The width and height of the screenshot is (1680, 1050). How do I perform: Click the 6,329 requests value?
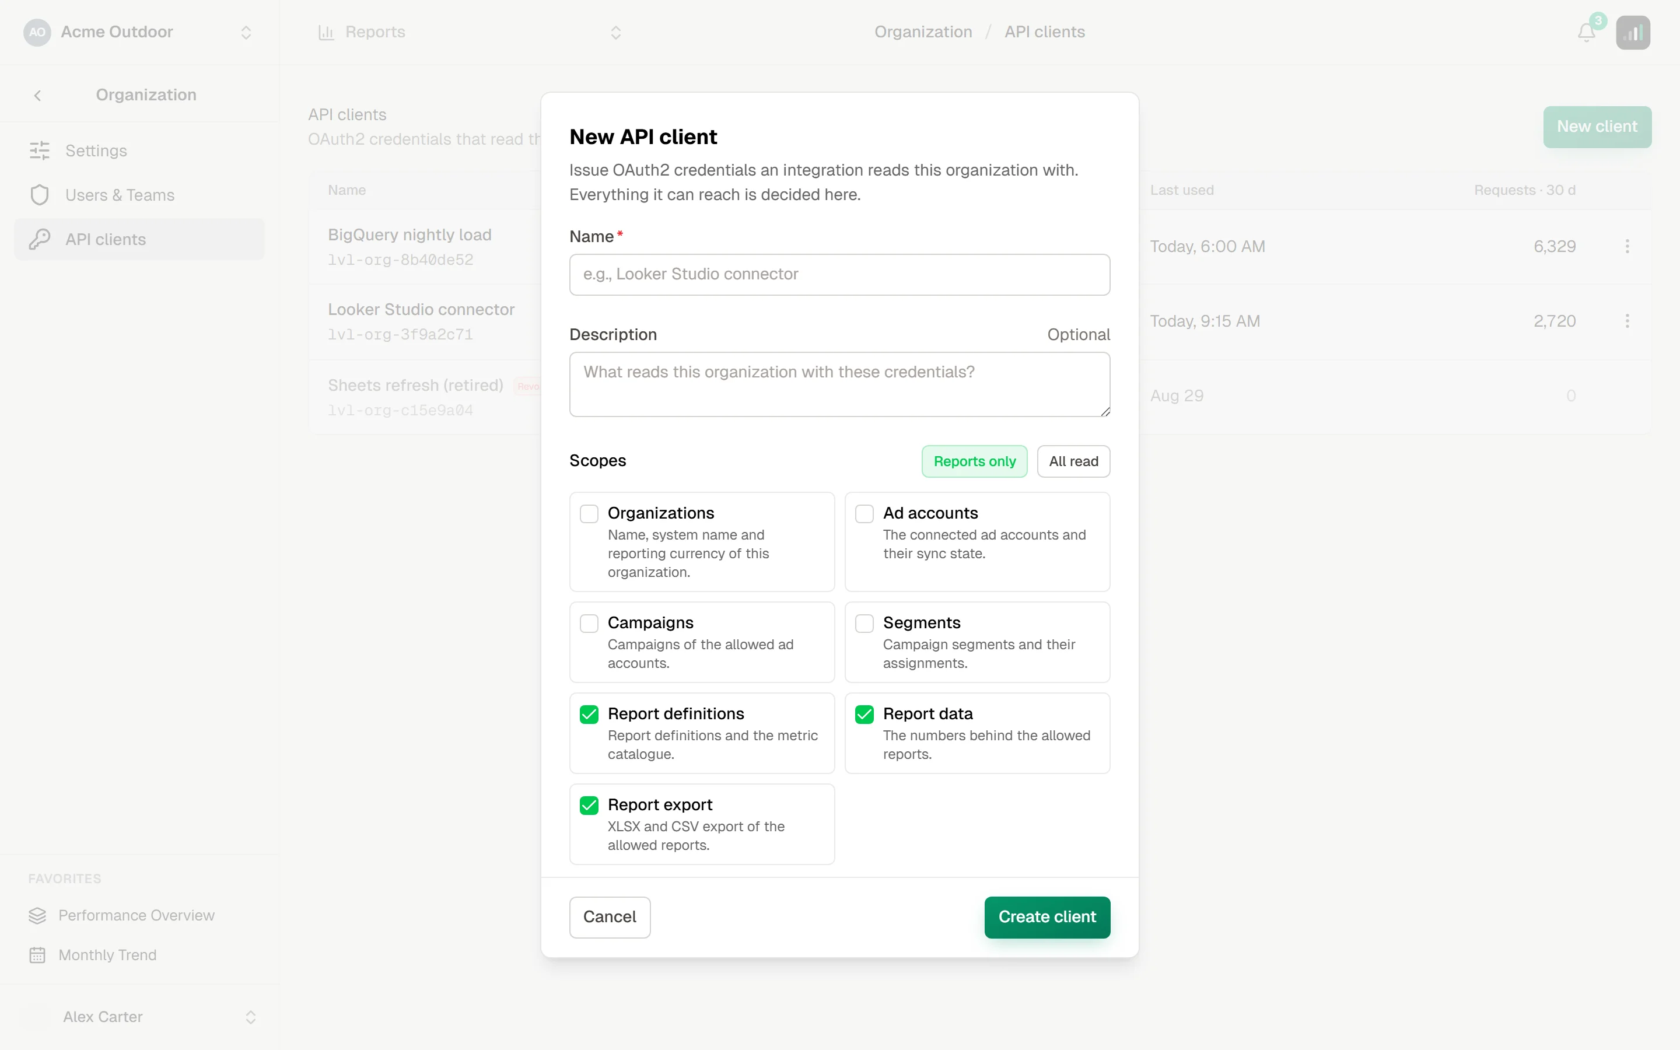tap(1555, 247)
